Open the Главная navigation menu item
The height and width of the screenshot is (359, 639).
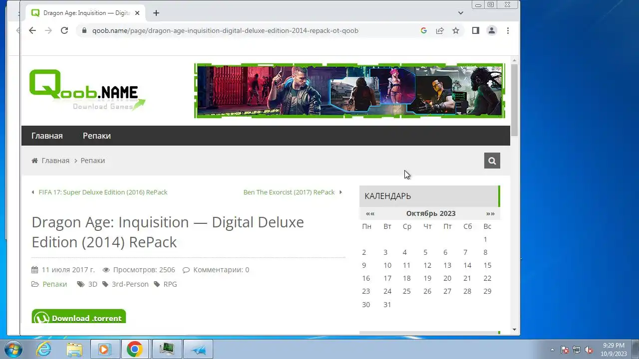click(47, 136)
